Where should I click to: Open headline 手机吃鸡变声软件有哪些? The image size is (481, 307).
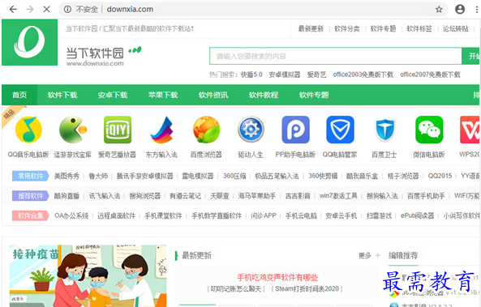(x=277, y=278)
